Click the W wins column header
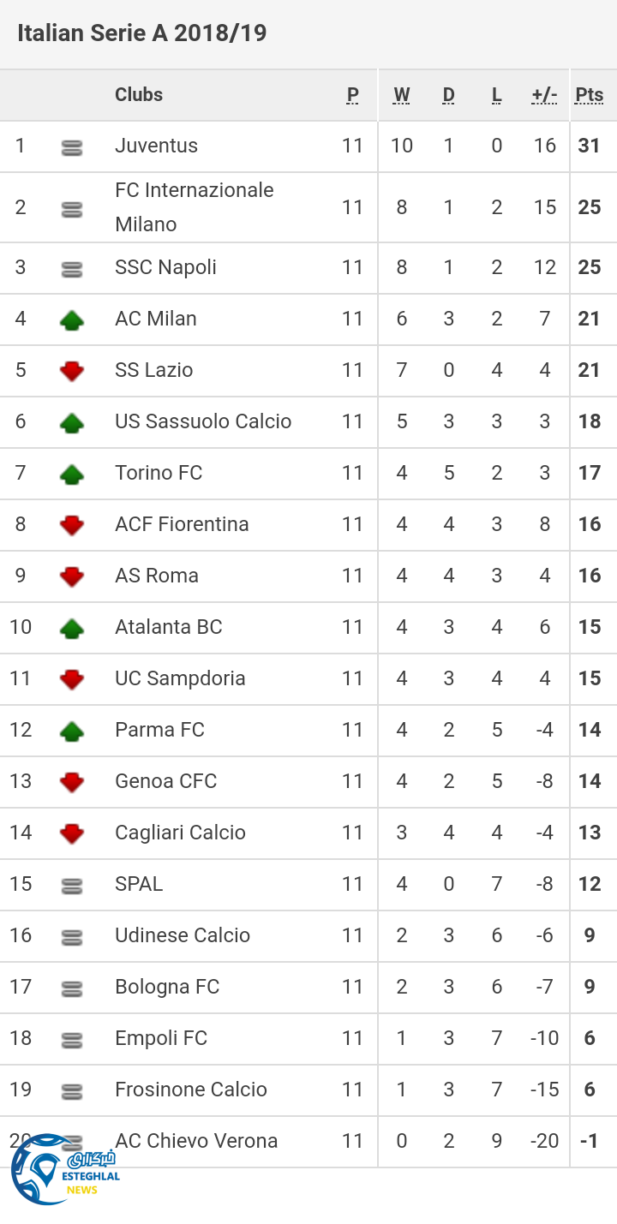Screen dimensions: 617x1224 [x=402, y=95]
